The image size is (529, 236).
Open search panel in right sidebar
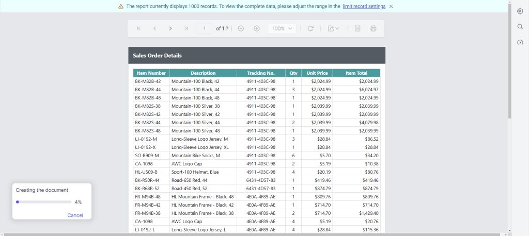coord(520,27)
